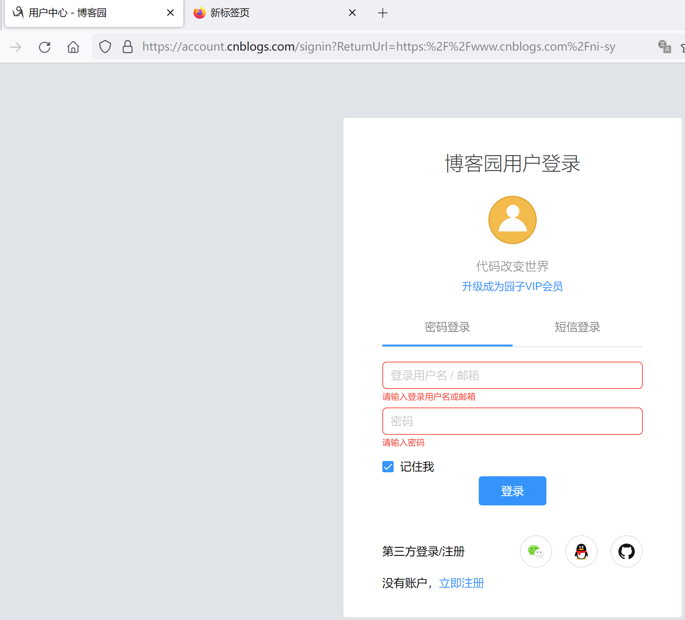Click the orange user avatar
685x620 pixels.
(513, 220)
